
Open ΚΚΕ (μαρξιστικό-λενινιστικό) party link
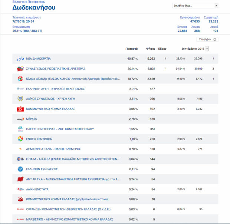67,199
